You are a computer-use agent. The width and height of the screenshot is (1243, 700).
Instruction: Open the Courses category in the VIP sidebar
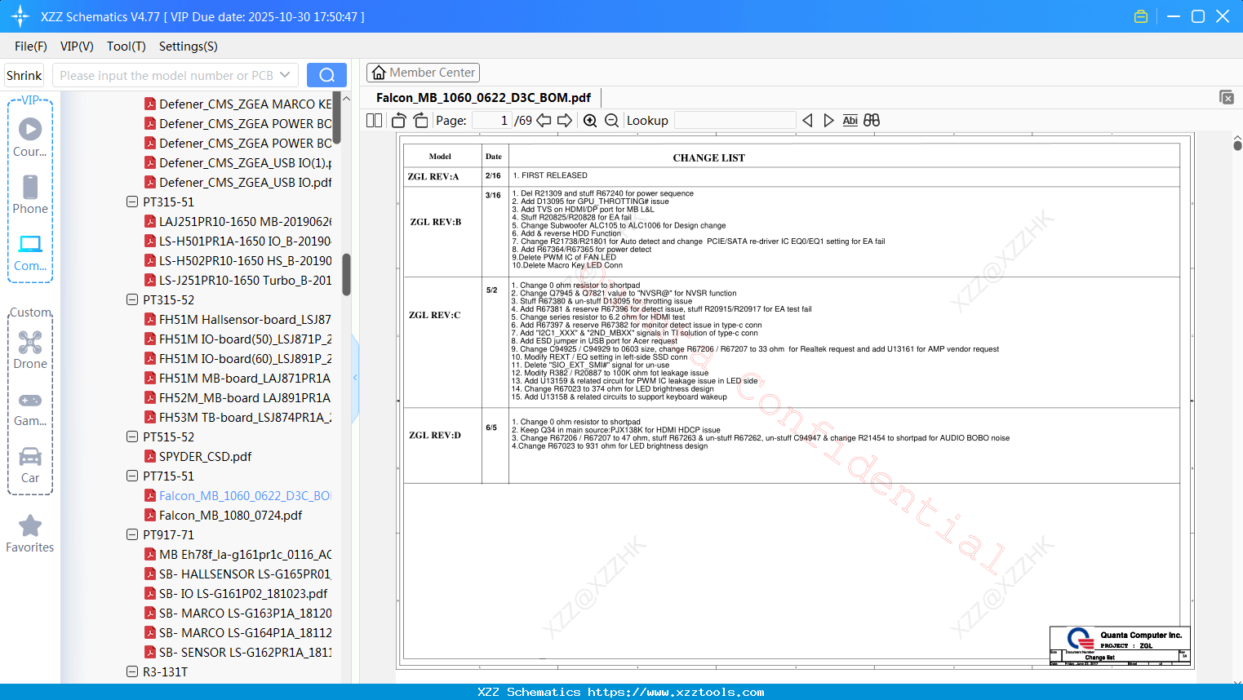tap(30, 138)
